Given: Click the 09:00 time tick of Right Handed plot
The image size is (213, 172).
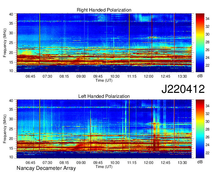Looking at the screenshot, I should [81, 76].
